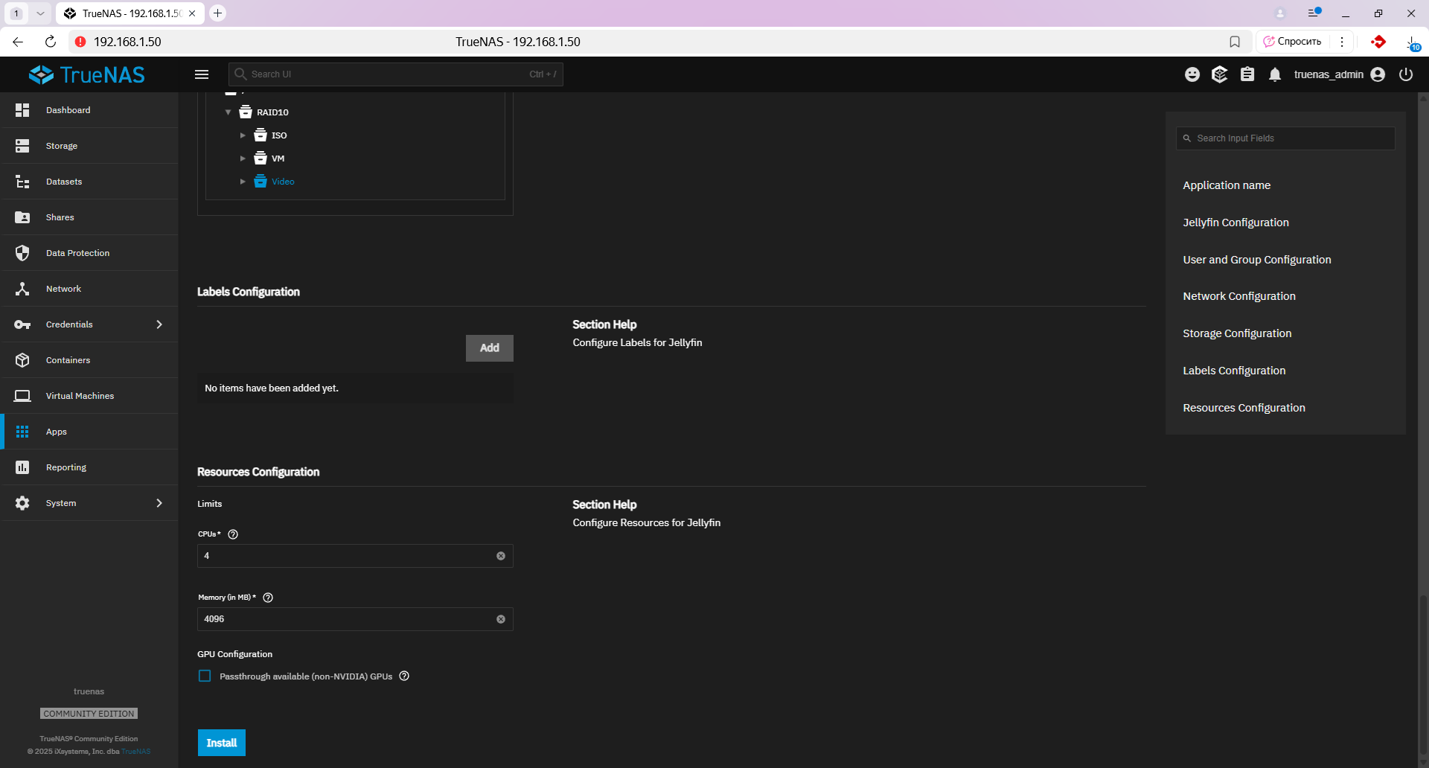Add a label with Add button
The image size is (1429, 768).
tap(489, 348)
